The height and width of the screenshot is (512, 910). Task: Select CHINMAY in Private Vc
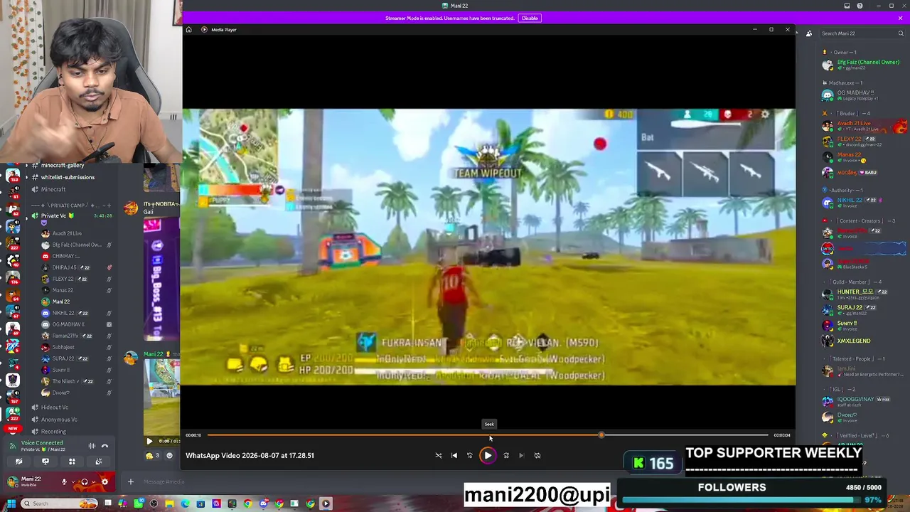click(75, 256)
